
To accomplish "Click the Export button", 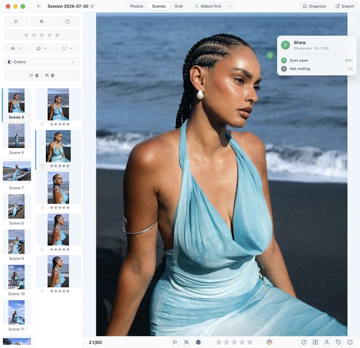I will coord(345,6).
